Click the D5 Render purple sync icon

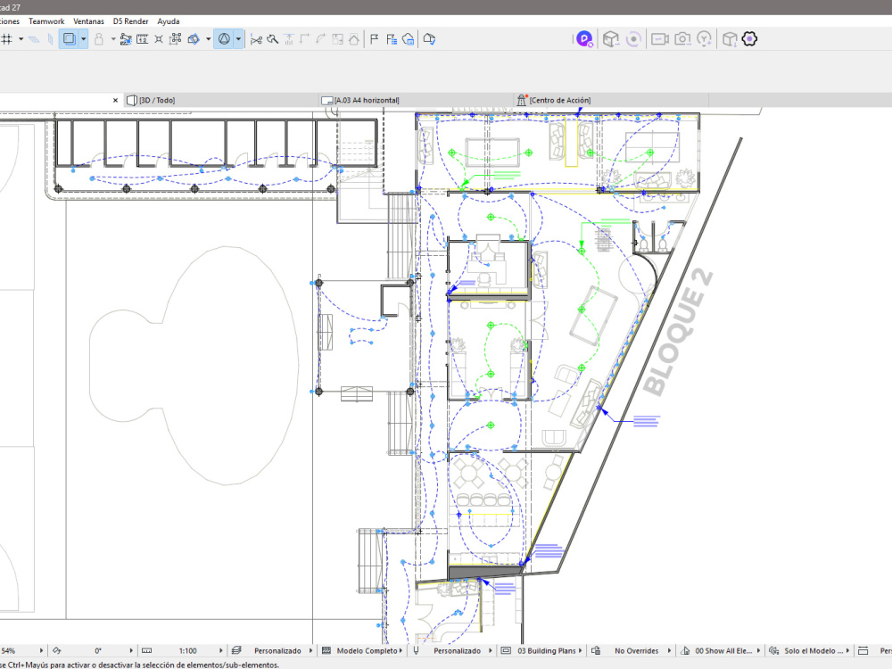tap(584, 38)
